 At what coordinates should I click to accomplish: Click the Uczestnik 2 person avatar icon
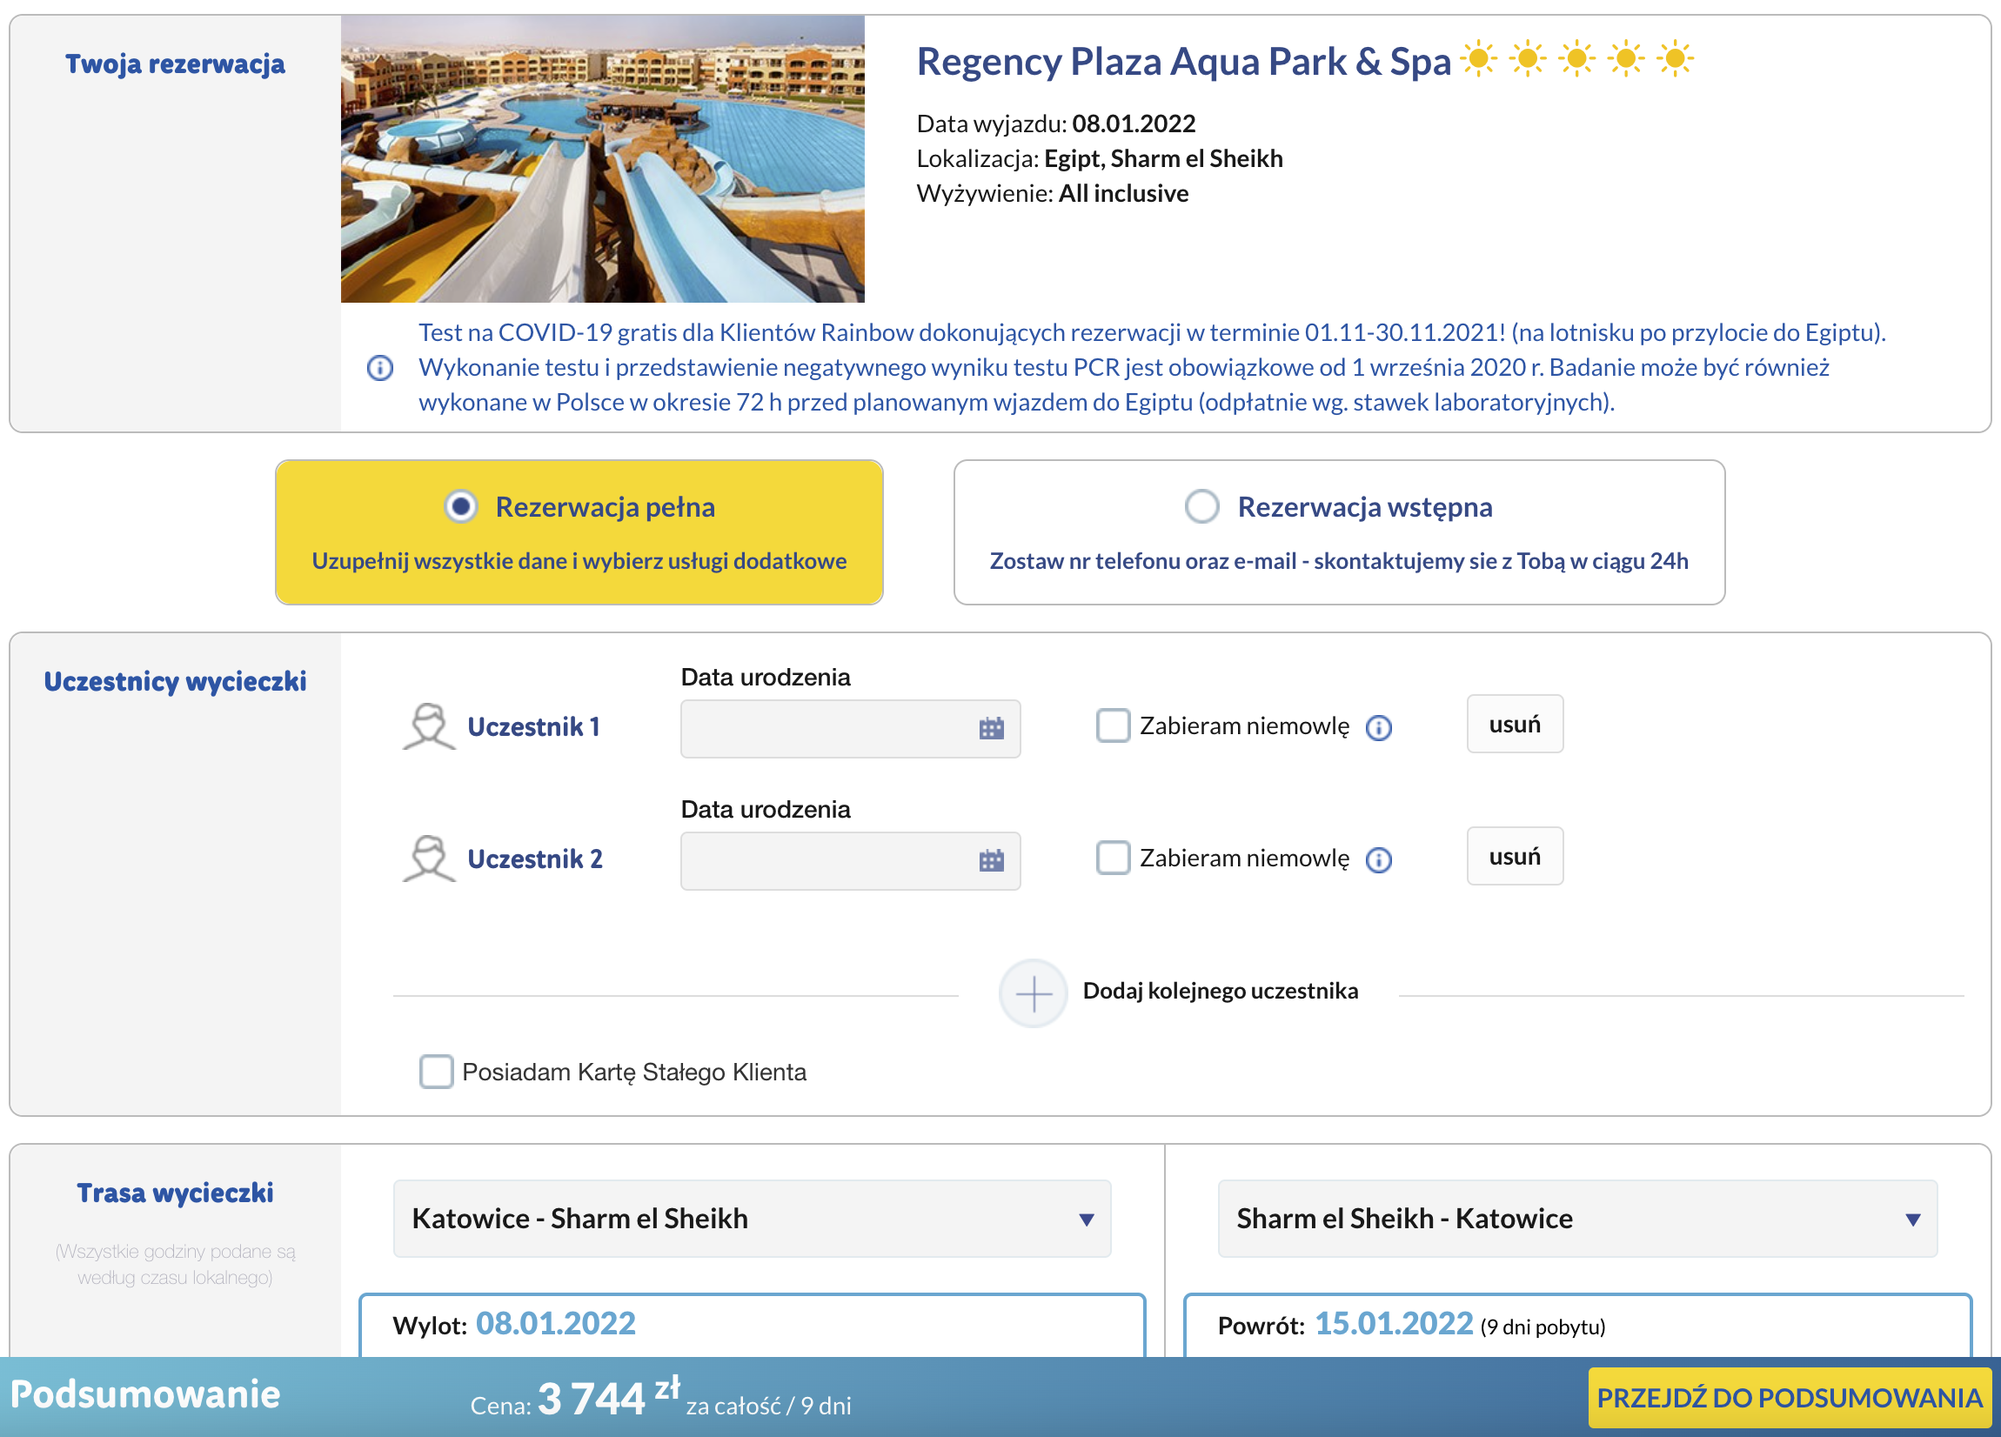click(x=429, y=859)
